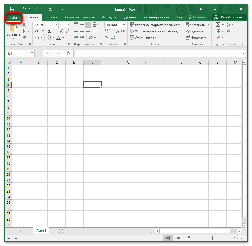Decrease the font size

68,31
